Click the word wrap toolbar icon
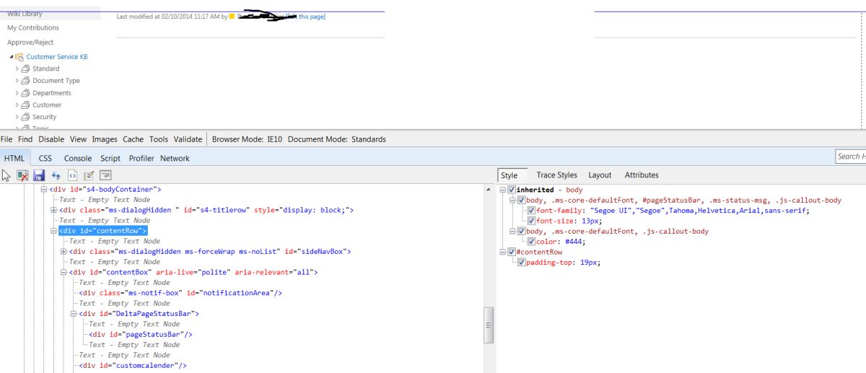 105,175
